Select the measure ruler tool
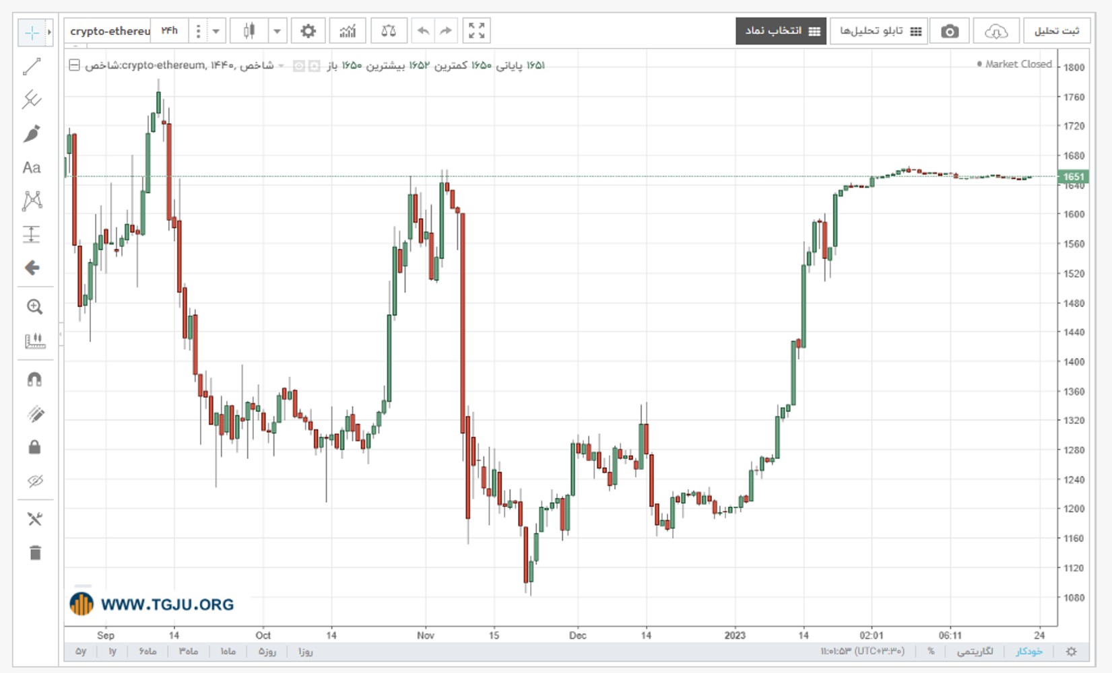 34,341
